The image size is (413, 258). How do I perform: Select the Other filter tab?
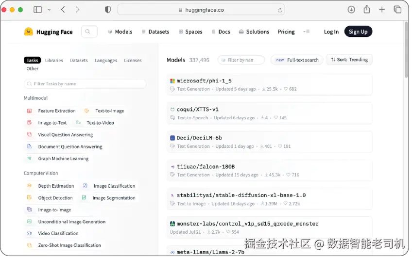33,69
